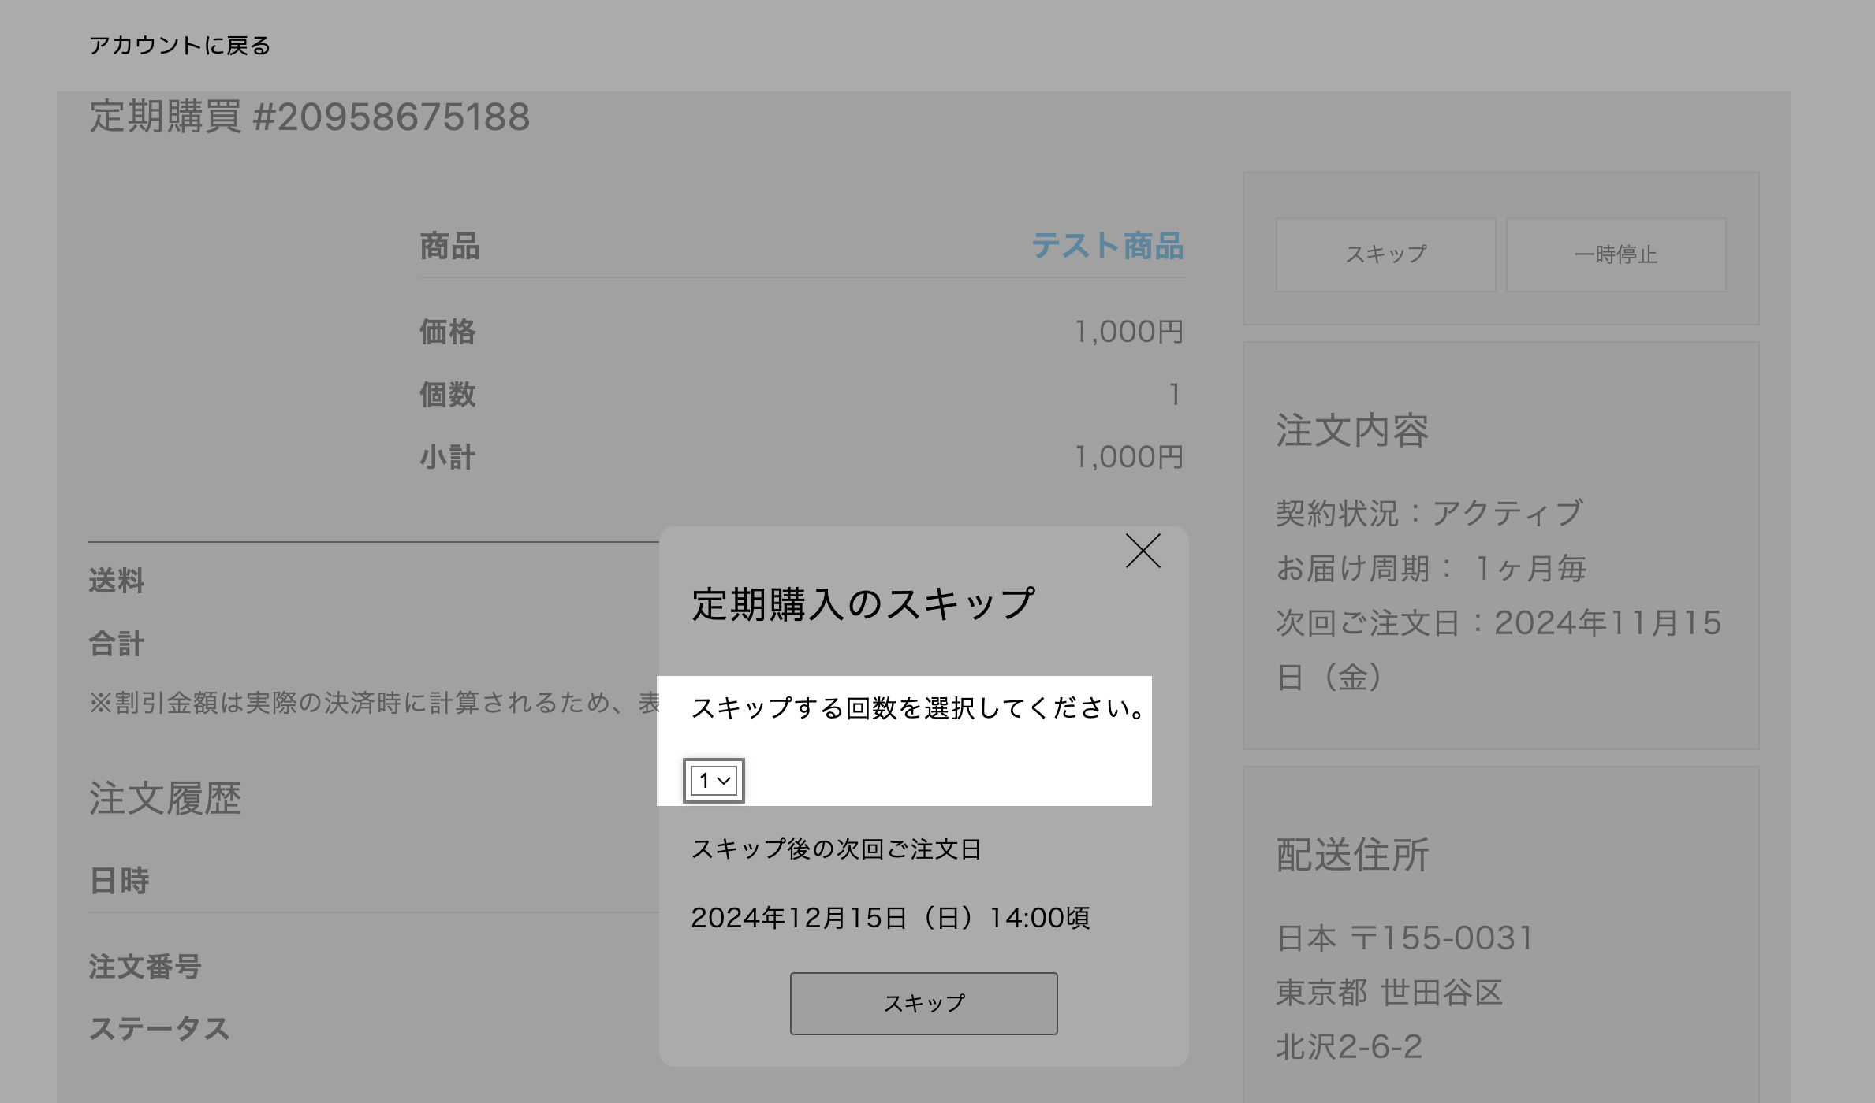Click the スキップ後の次回ご注文日 label
The image size is (1875, 1103).
coord(836,849)
